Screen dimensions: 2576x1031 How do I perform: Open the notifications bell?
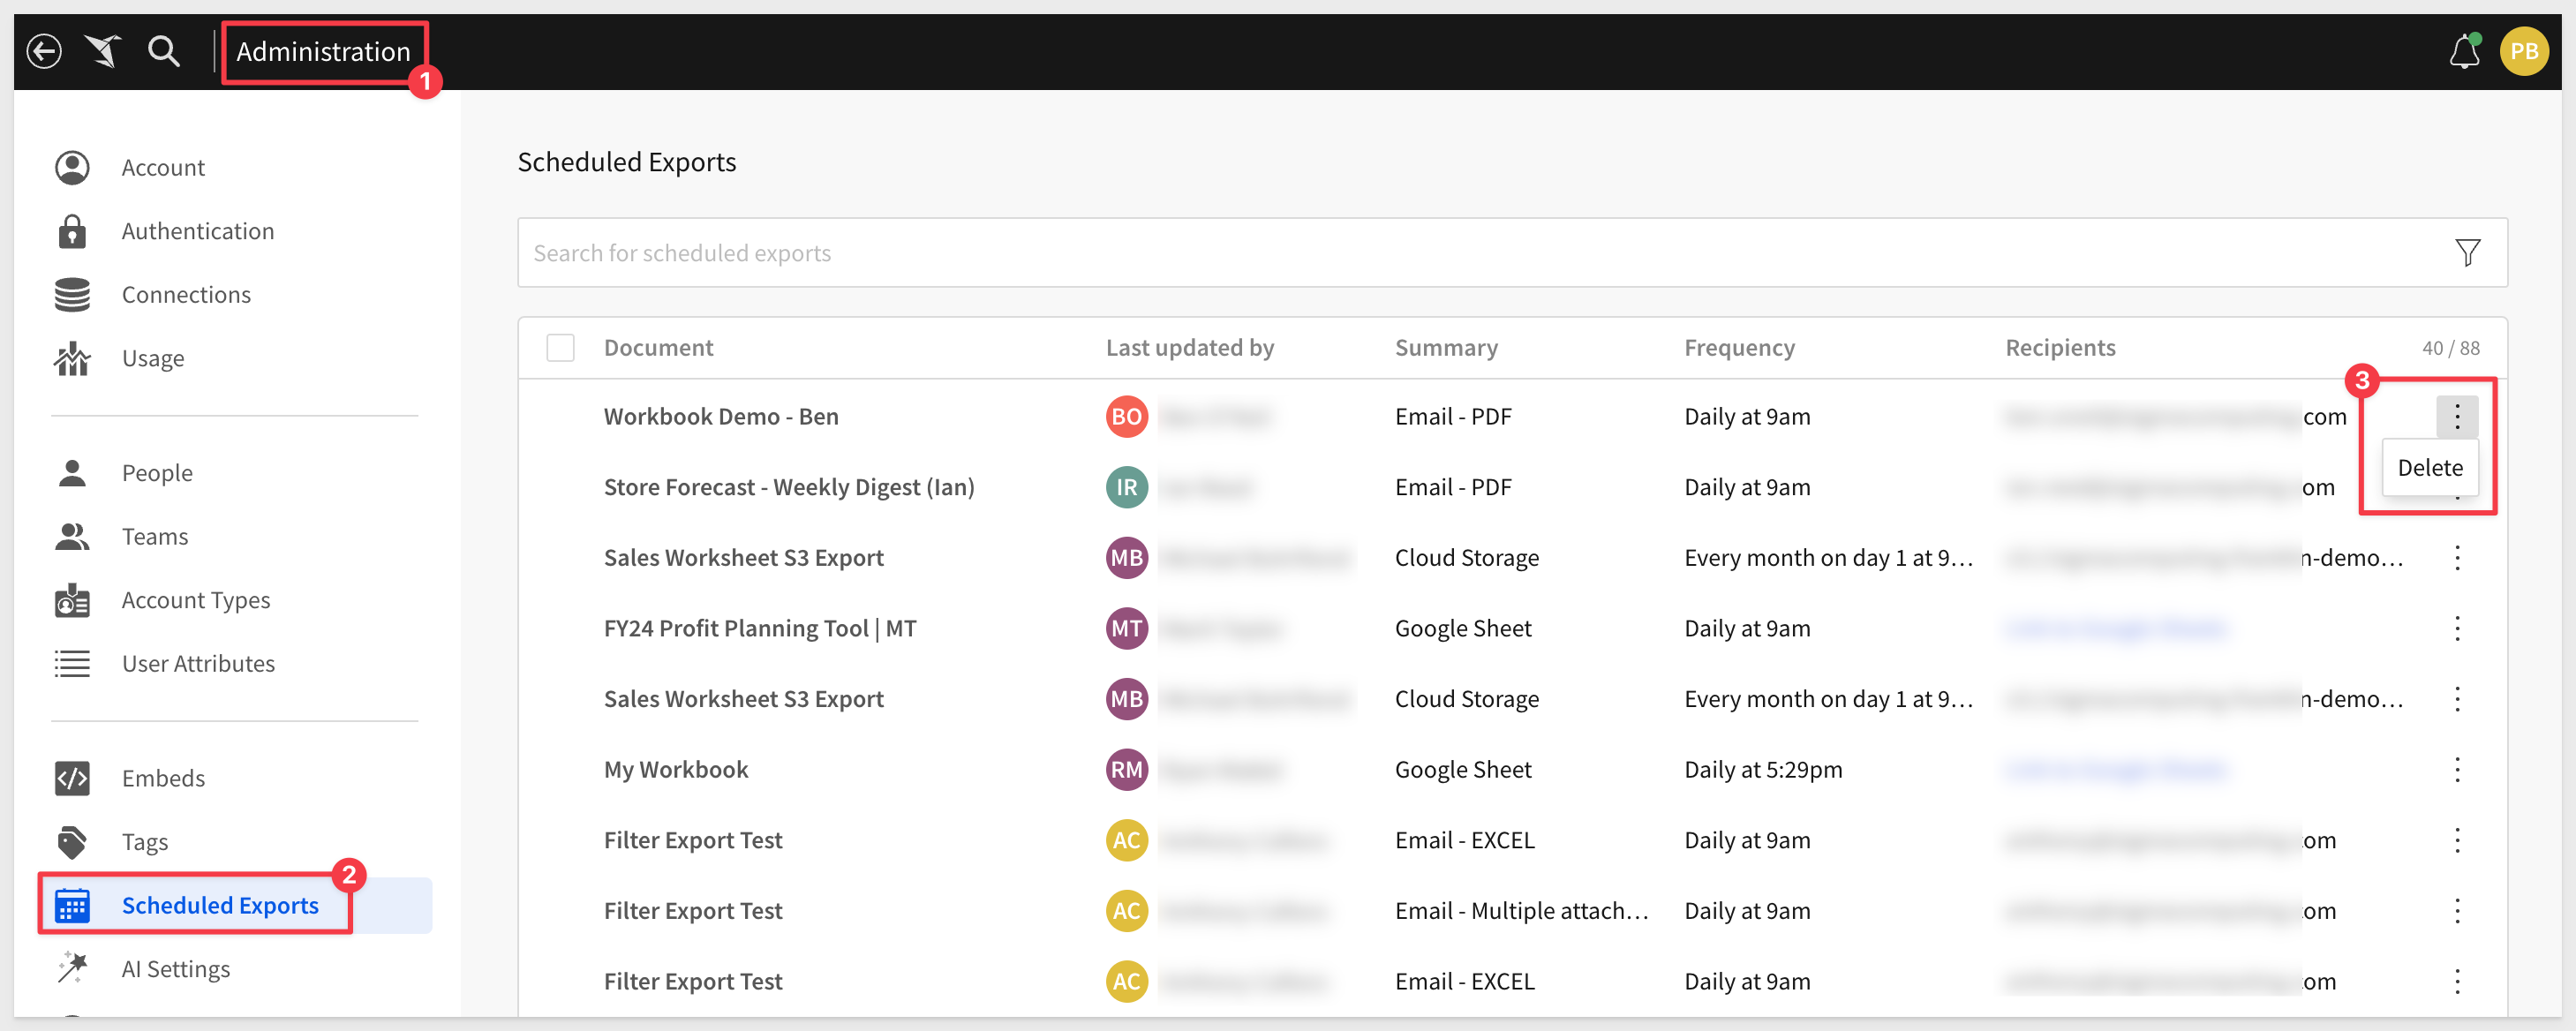tap(2464, 51)
